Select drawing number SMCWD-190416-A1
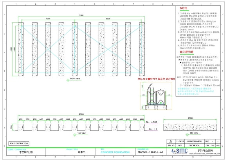 [150, 152]
